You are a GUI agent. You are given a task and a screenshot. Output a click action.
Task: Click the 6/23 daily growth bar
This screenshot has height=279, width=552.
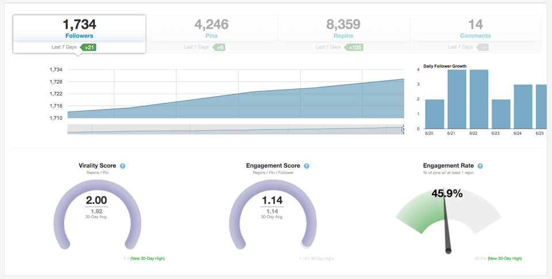(501, 114)
